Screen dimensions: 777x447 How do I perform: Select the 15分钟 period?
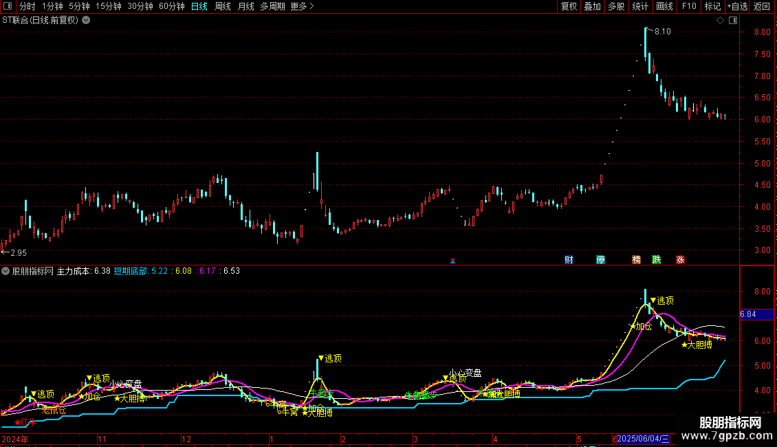pos(109,6)
